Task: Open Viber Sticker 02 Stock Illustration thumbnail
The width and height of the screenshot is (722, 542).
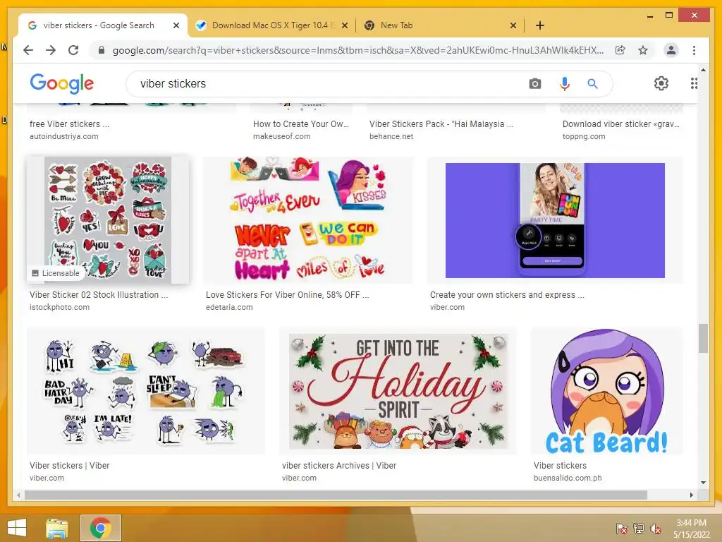Action: [x=108, y=220]
